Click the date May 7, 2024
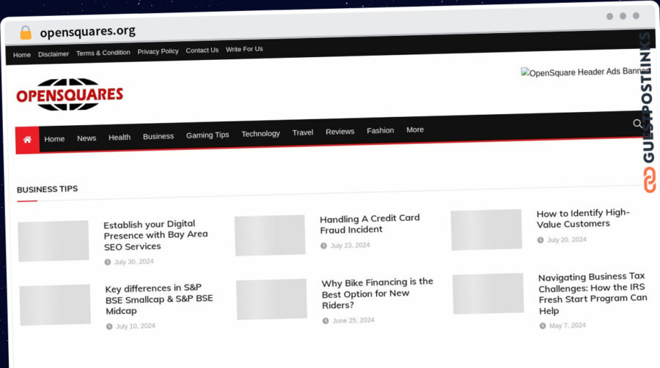Screen dimensions: 660x368 568,326
